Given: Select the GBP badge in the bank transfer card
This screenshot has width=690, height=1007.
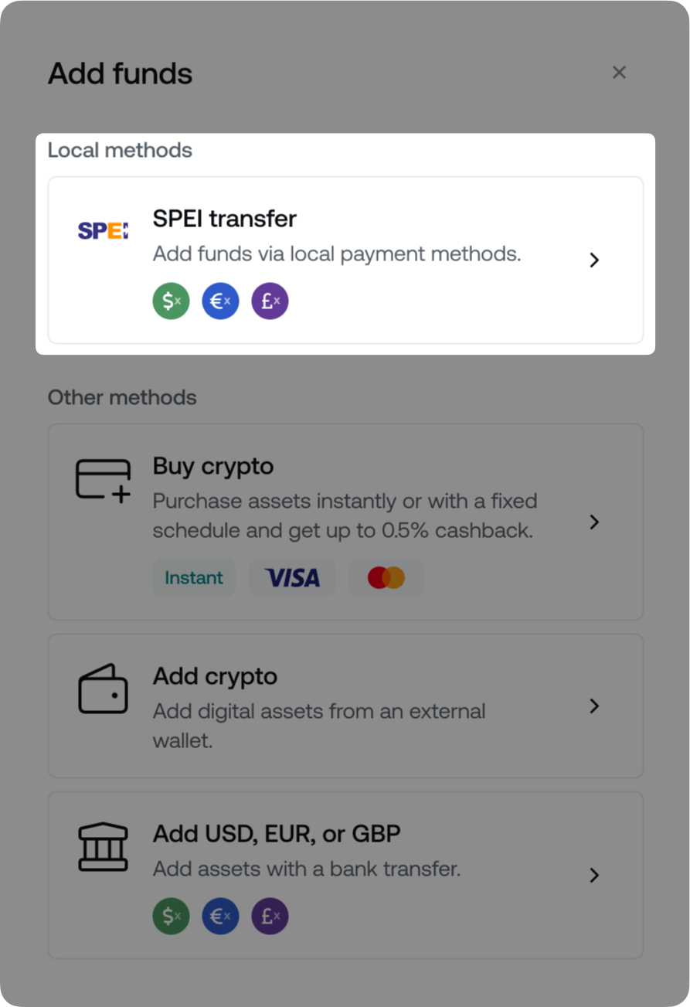Looking at the screenshot, I should pyautogui.click(x=270, y=916).
